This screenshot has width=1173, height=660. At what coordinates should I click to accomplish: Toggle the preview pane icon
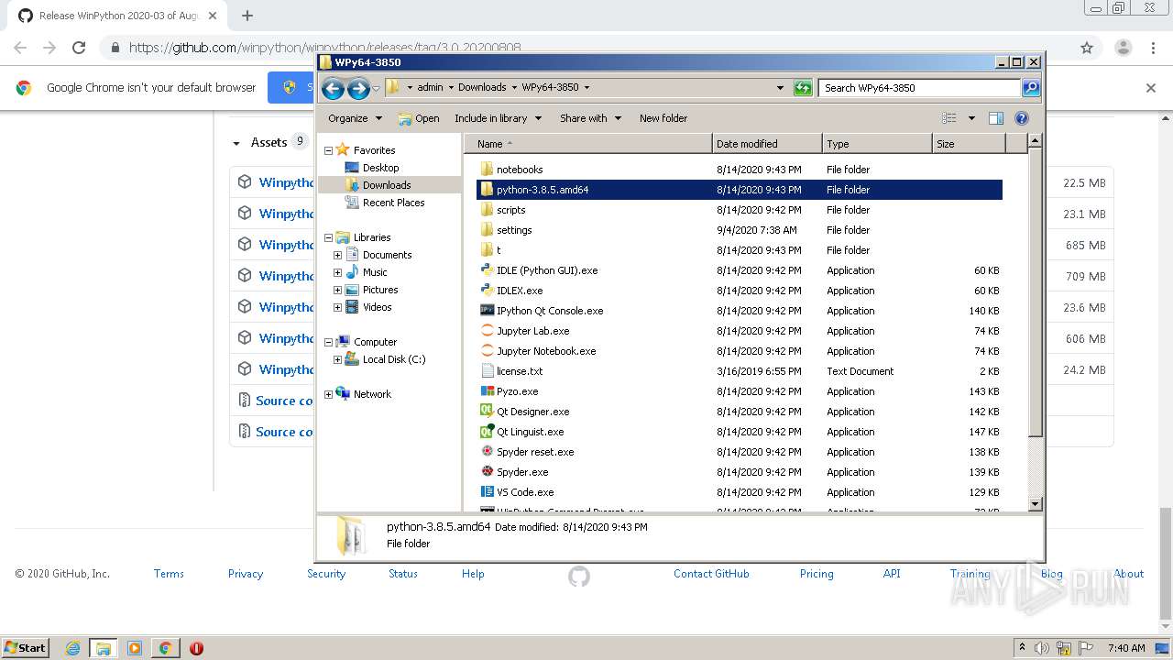pos(996,118)
